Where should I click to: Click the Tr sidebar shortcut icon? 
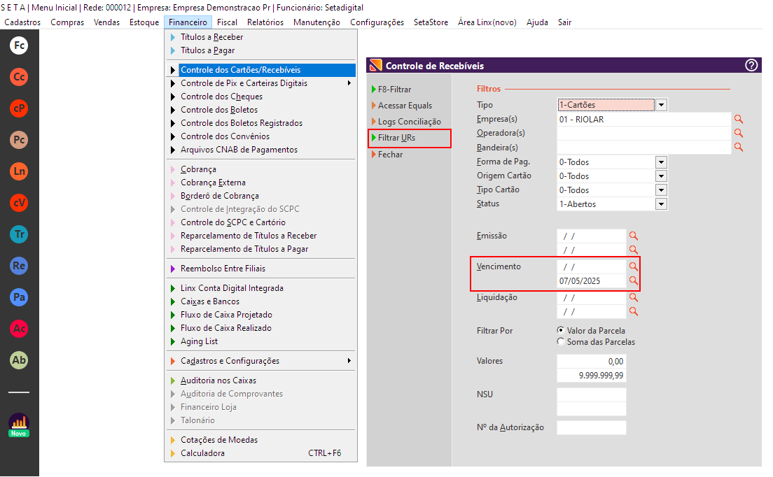pyautogui.click(x=19, y=234)
